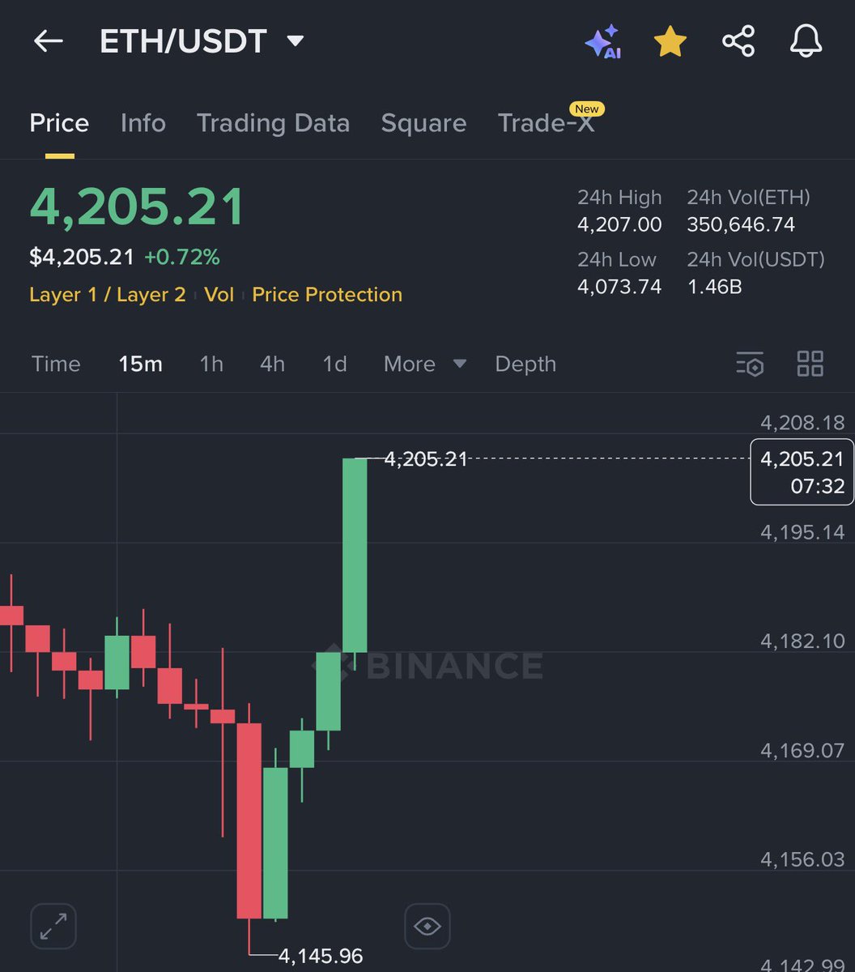
Task: Open the Depth chart view
Action: tap(525, 364)
